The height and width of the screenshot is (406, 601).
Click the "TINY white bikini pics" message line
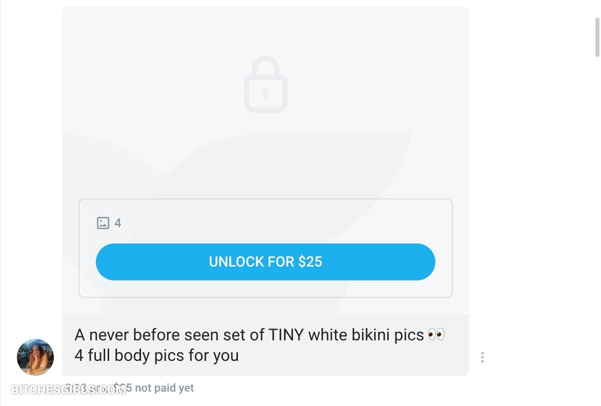point(260,335)
